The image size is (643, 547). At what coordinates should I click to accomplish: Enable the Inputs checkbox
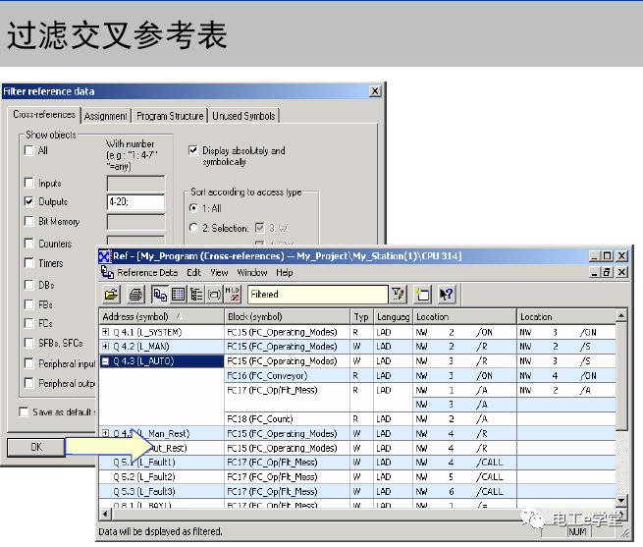coord(29,183)
